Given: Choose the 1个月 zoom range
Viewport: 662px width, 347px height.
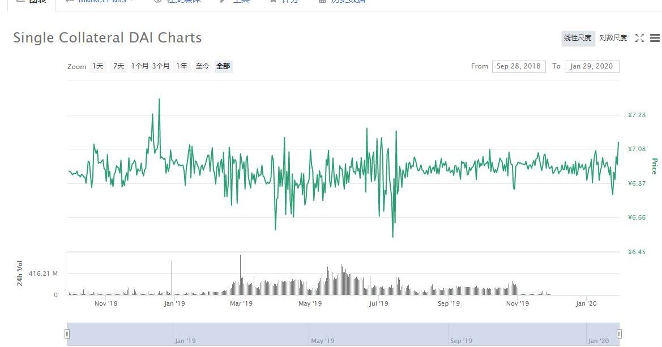Looking at the screenshot, I should coord(139,66).
